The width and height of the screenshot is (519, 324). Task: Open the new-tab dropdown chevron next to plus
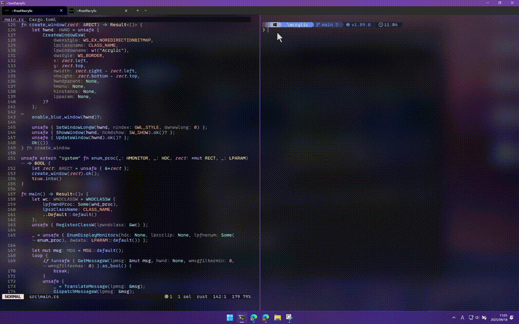145,11
